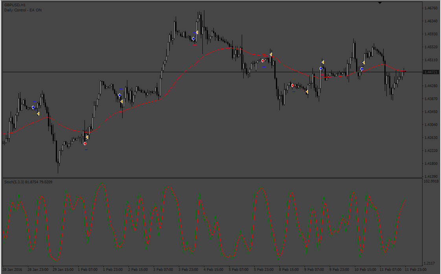Viewport: 441px width, 274px height.
Task: Click the 1.43870 price scale value
Action: click(x=431, y=99)
